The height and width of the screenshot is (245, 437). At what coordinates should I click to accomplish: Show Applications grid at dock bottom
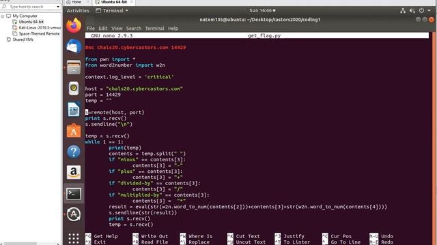coord(74,238)
